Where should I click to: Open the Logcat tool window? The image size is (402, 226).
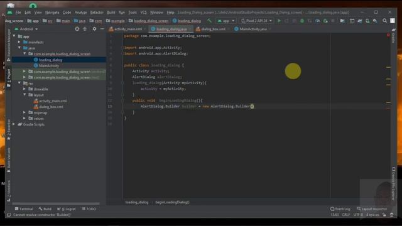67,209
